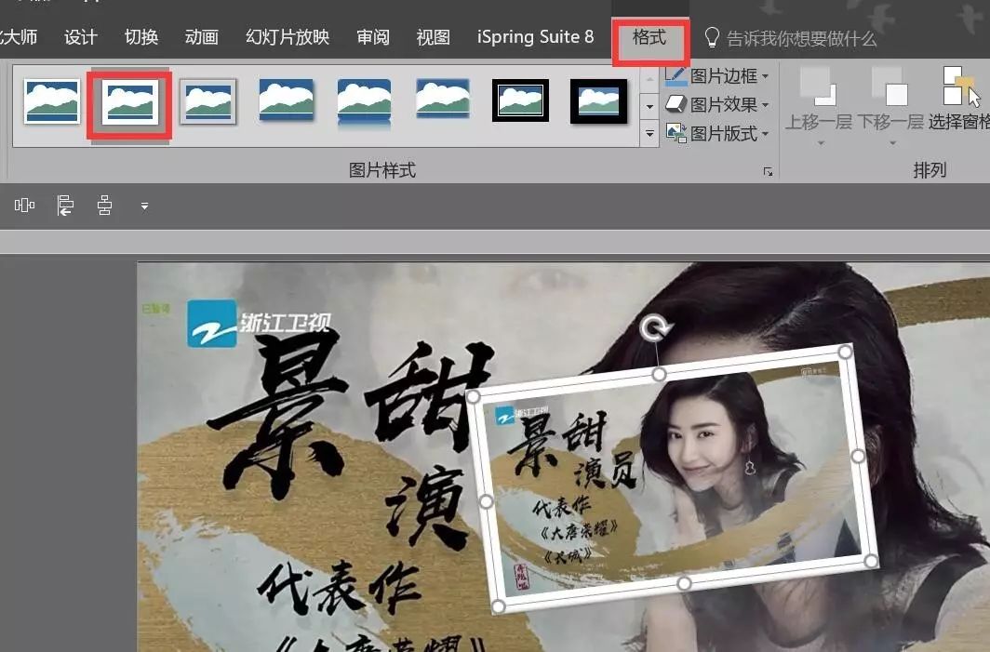Image resolution: width=990 pixels, height=652 pixels.
Task: Switch to the 视图 tab
Action: (434, 37)
